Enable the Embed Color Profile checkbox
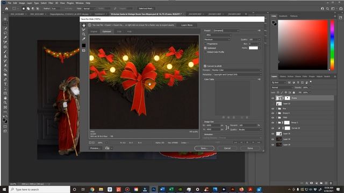344x193 pixels. (205, 52)
